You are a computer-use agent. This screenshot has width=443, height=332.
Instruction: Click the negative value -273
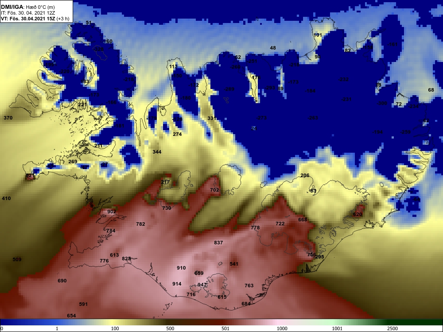[x=261, y=118]
